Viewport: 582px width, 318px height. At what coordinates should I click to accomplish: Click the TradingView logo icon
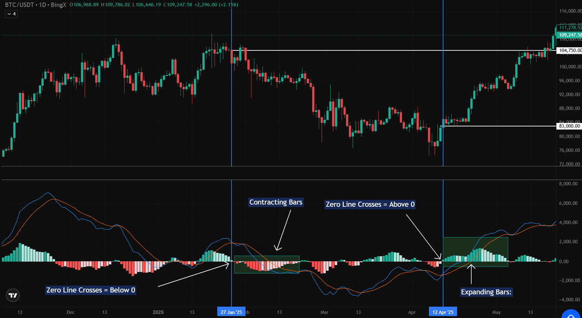[x=13, y=296]
